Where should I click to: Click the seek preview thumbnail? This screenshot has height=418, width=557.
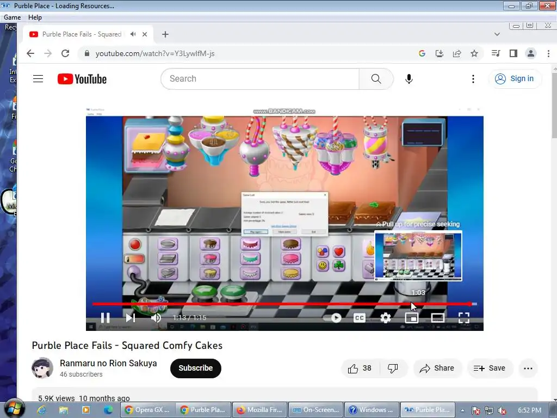tap(418, 256)
